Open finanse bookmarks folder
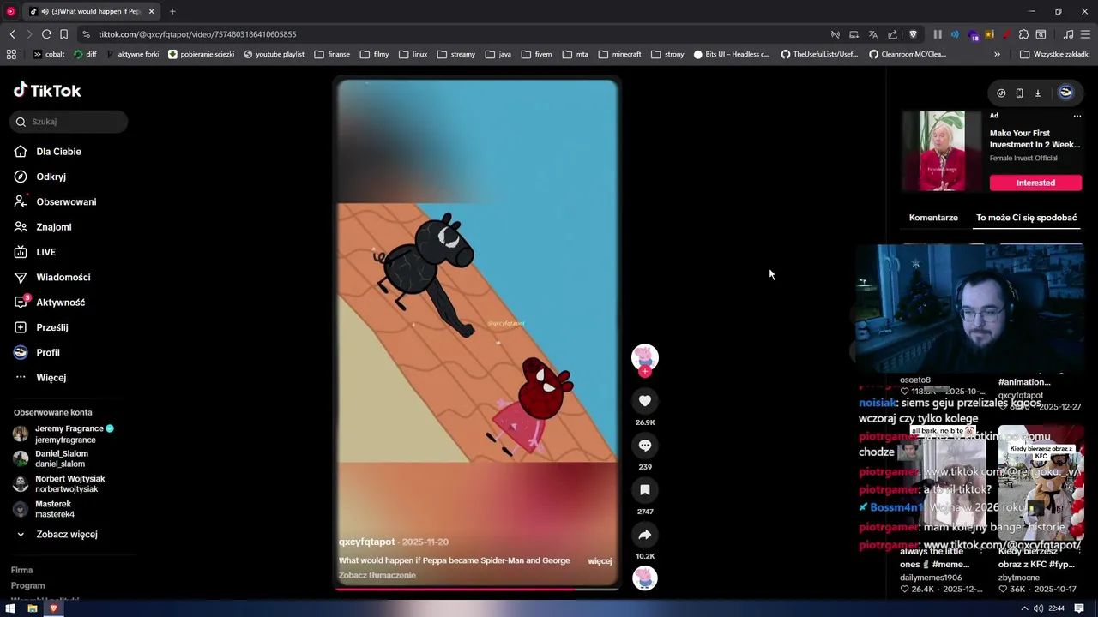The height and width of the screenshot is (617, 1098). [x=332, y=54]
